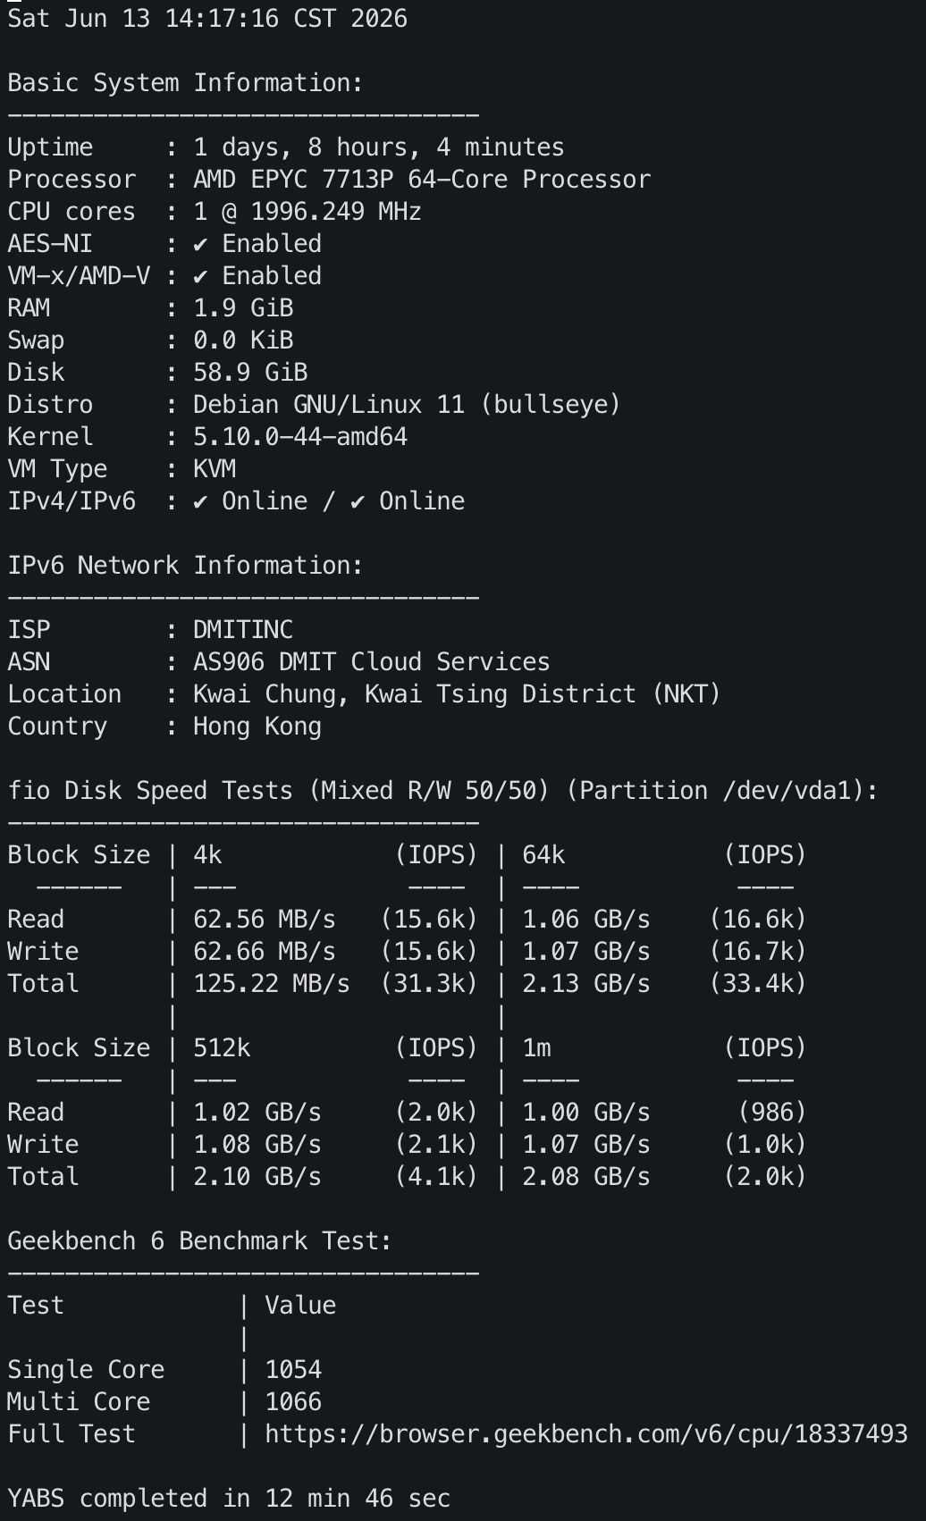Click the YABS completed time line
Screen dimensions: 926x1521
[x=229, y=1499]
